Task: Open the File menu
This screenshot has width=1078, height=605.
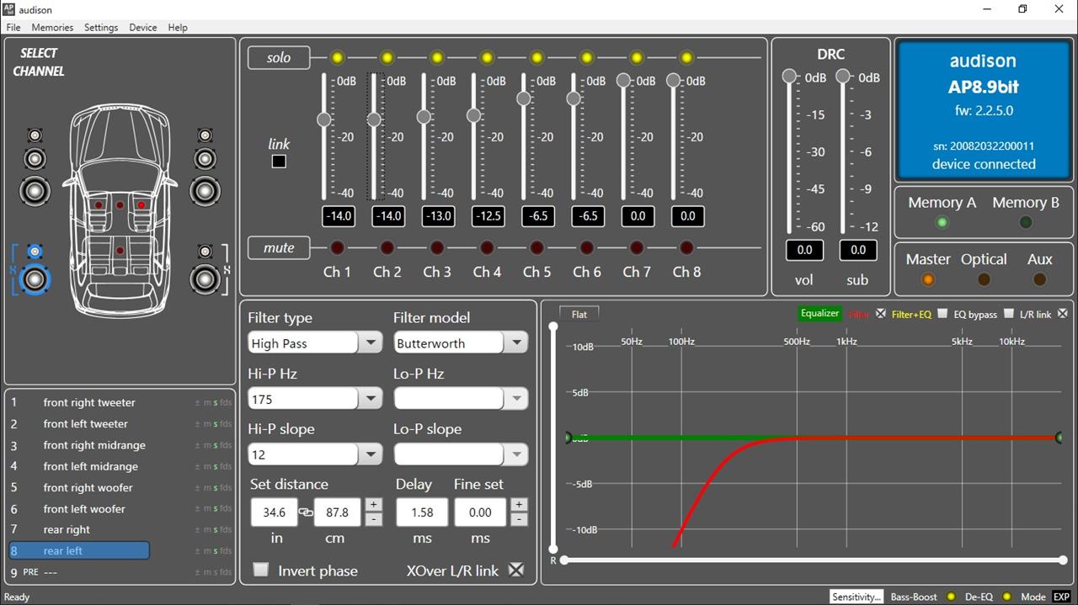Action: 13,27
